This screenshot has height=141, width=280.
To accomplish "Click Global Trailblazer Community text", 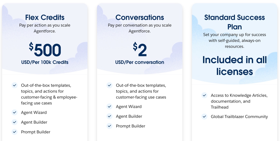I will pos(239,117).
